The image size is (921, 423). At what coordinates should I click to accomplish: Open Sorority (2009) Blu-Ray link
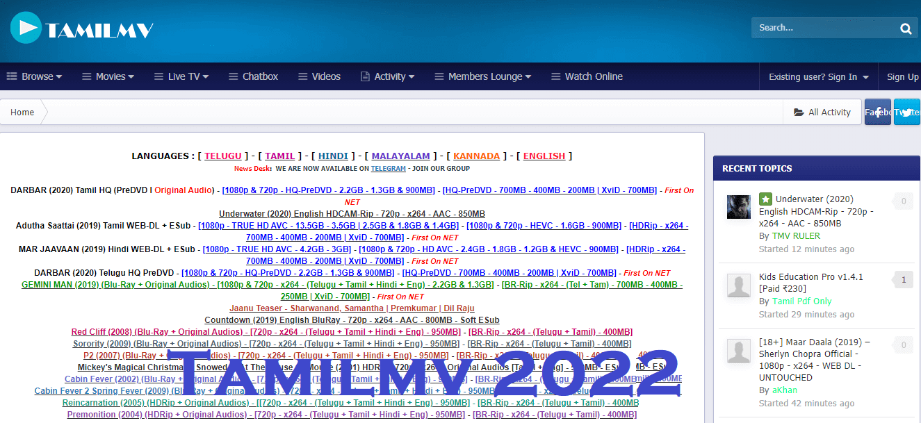pyautogui.click(x=266, y=343)
